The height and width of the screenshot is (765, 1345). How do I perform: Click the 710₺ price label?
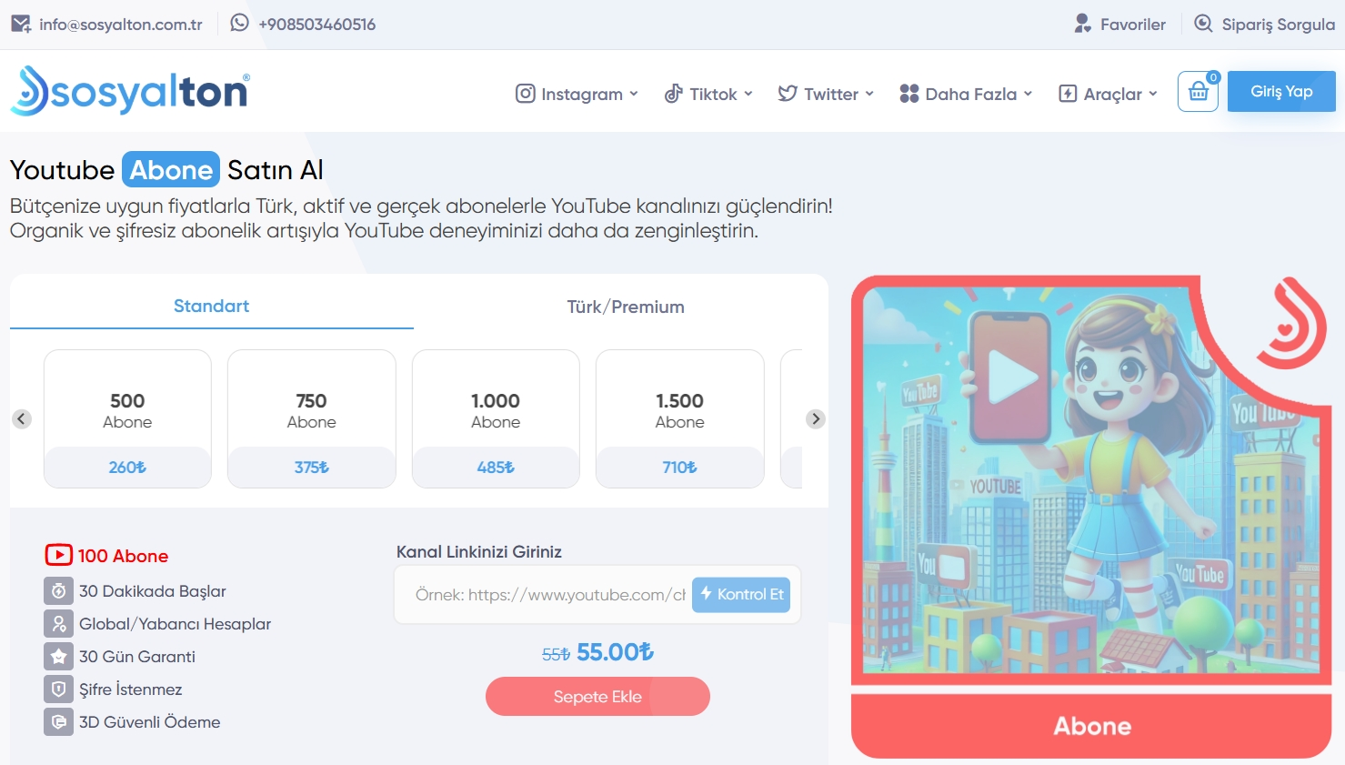(680, 468)
